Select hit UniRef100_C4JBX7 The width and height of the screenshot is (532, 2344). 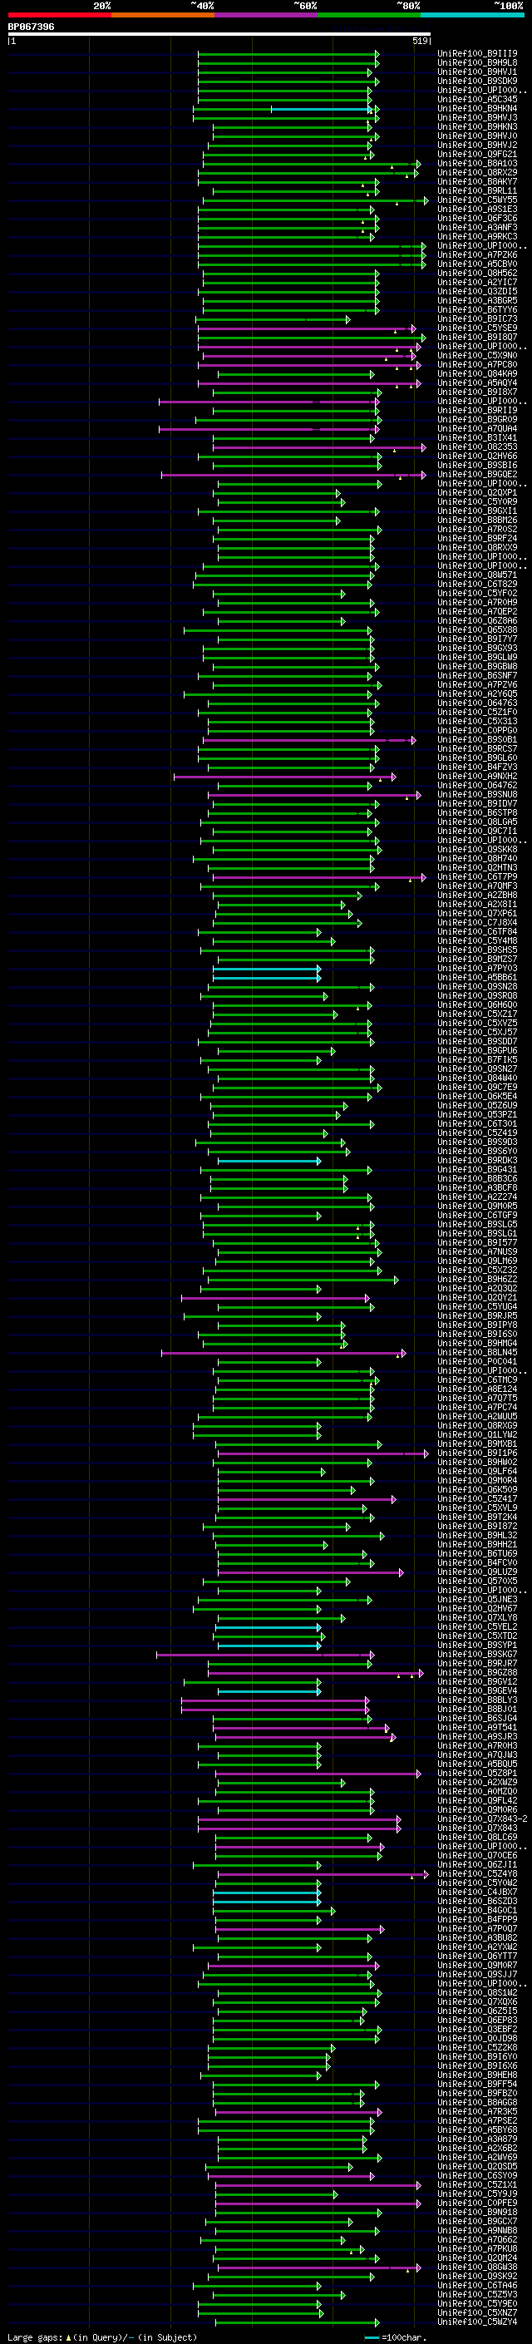476,1892
